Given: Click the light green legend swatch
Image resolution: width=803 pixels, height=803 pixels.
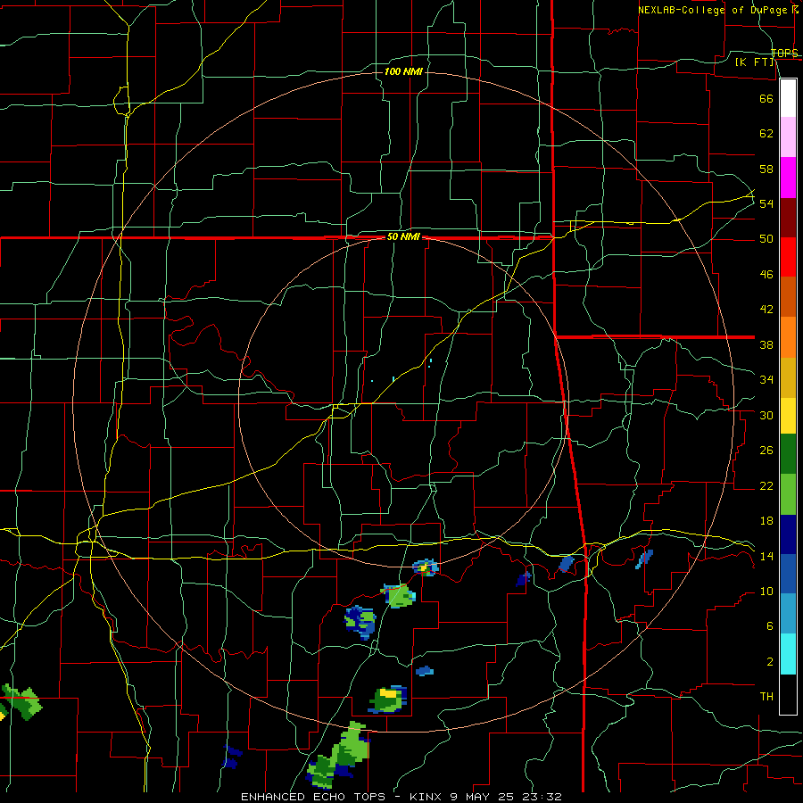Looking at the screenshot, I should [788, 494].
